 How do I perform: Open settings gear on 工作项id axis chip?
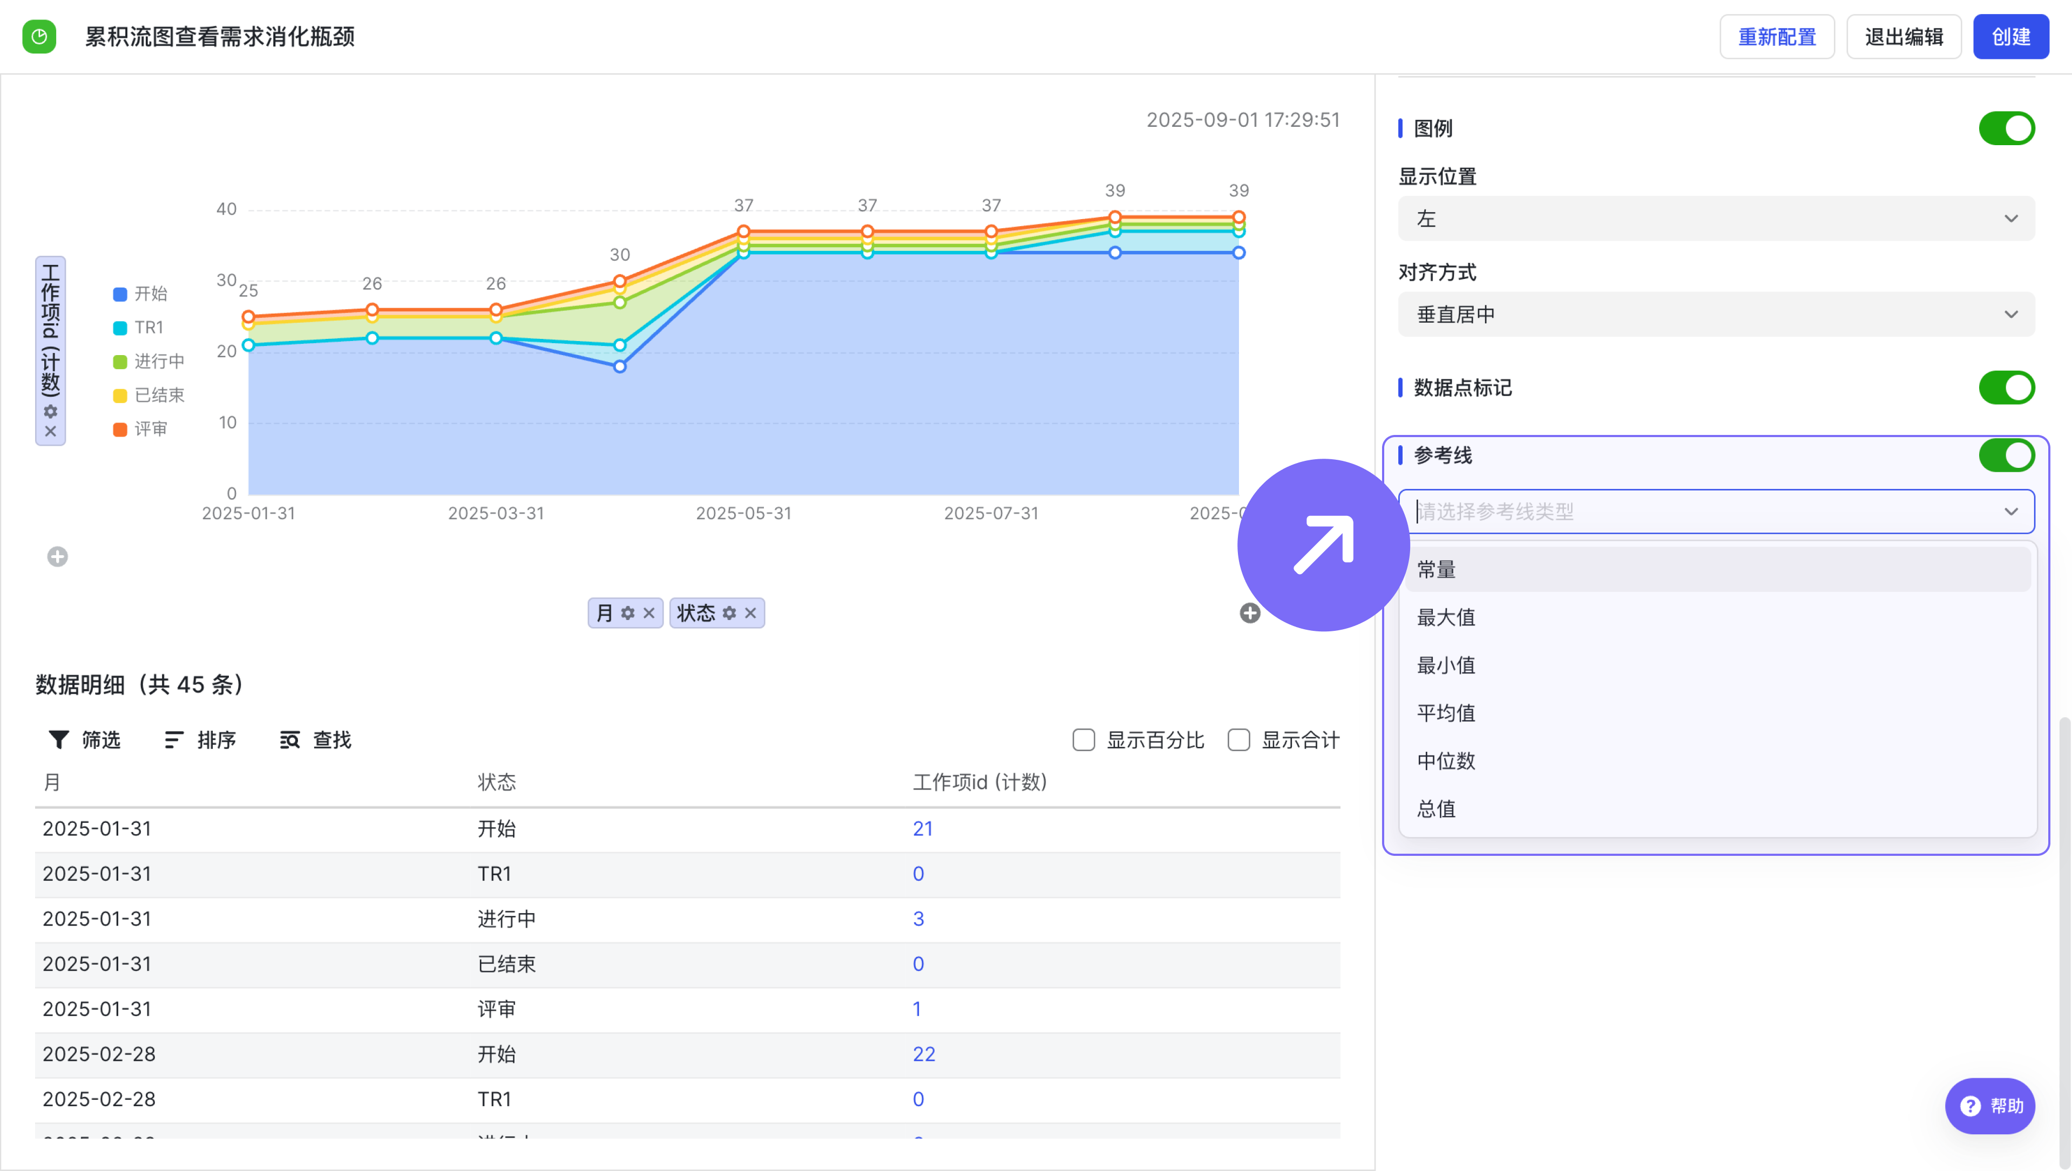click(50, 411)
